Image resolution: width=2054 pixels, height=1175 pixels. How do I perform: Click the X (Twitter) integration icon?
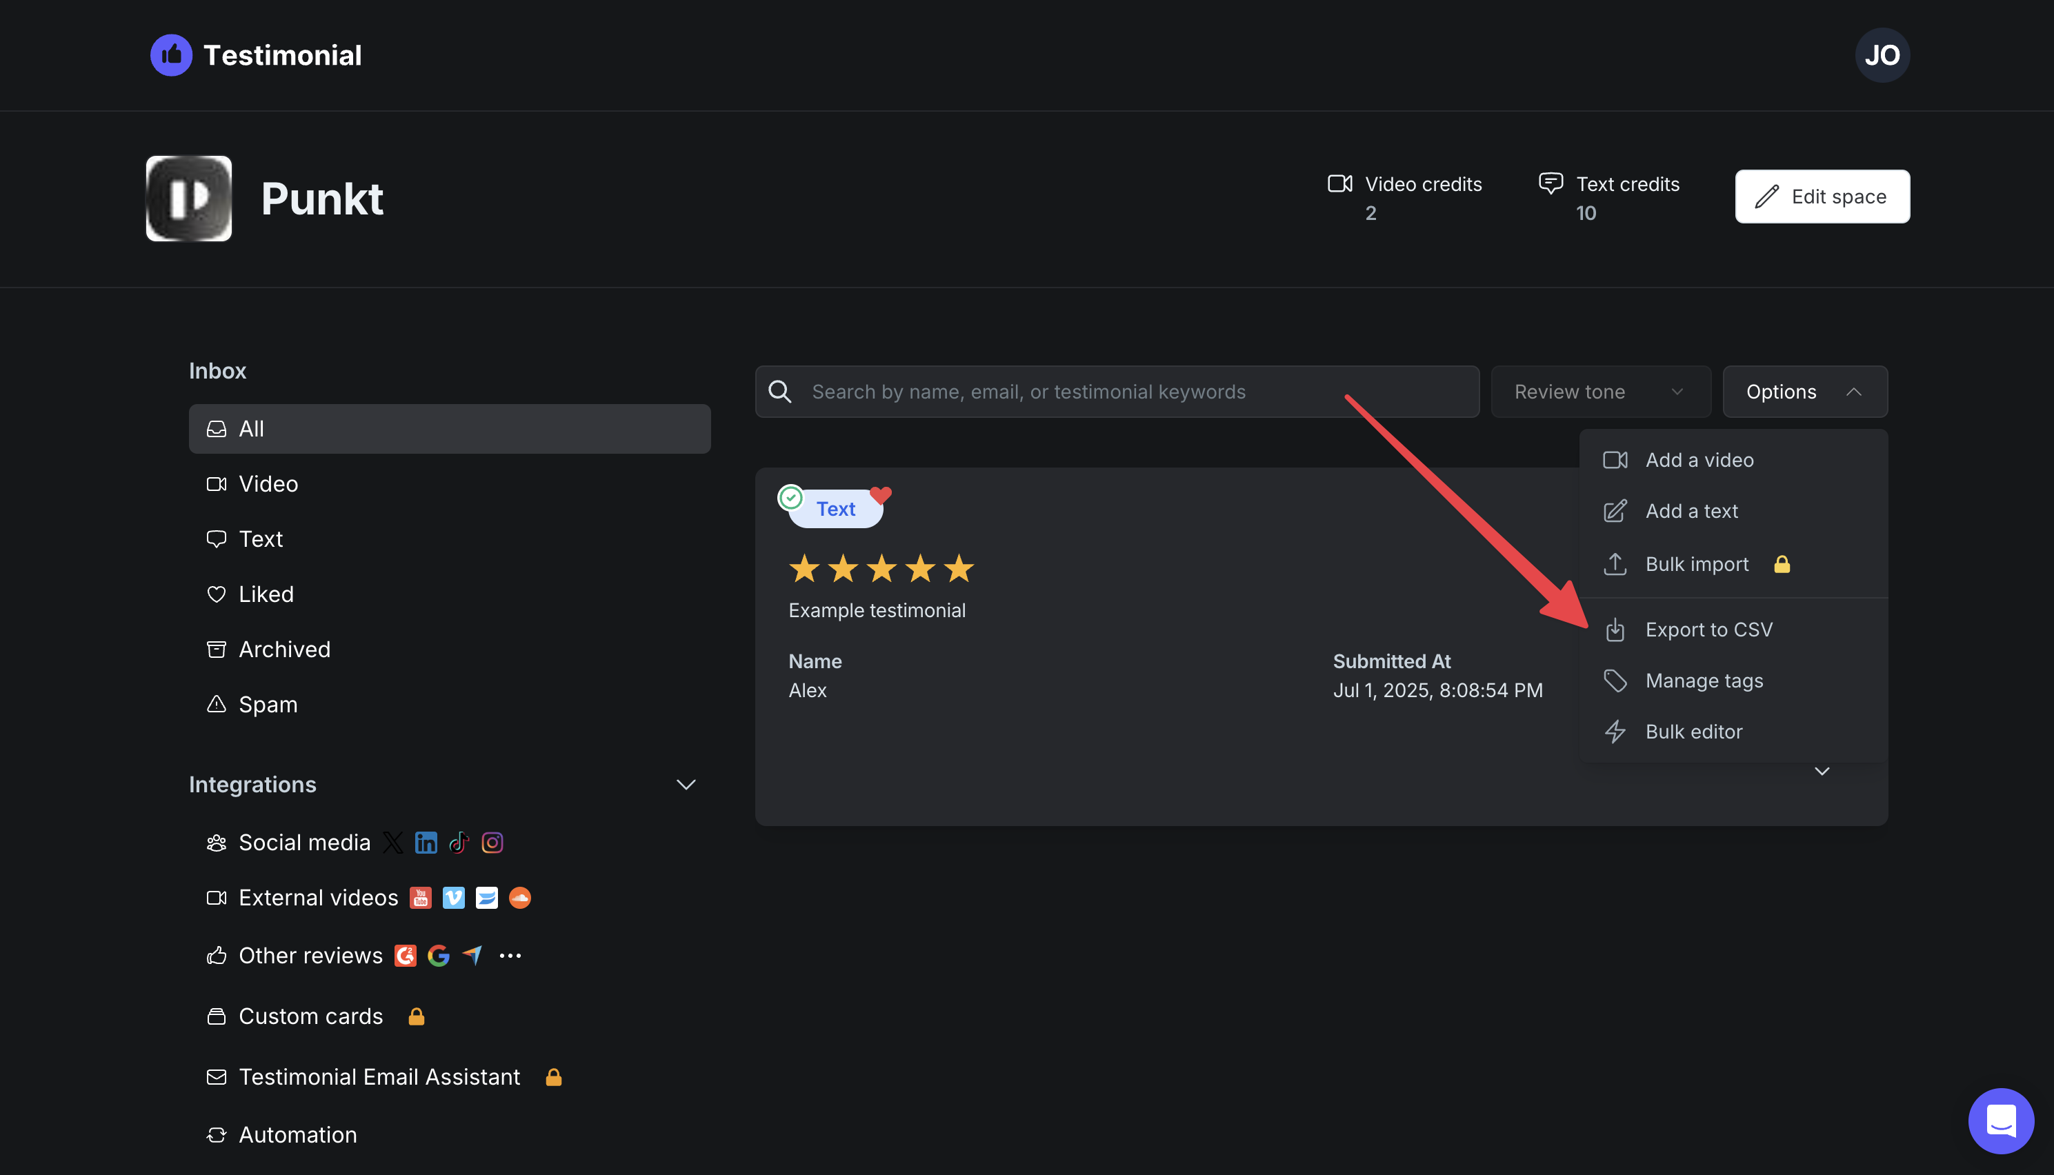click(392, 843)
